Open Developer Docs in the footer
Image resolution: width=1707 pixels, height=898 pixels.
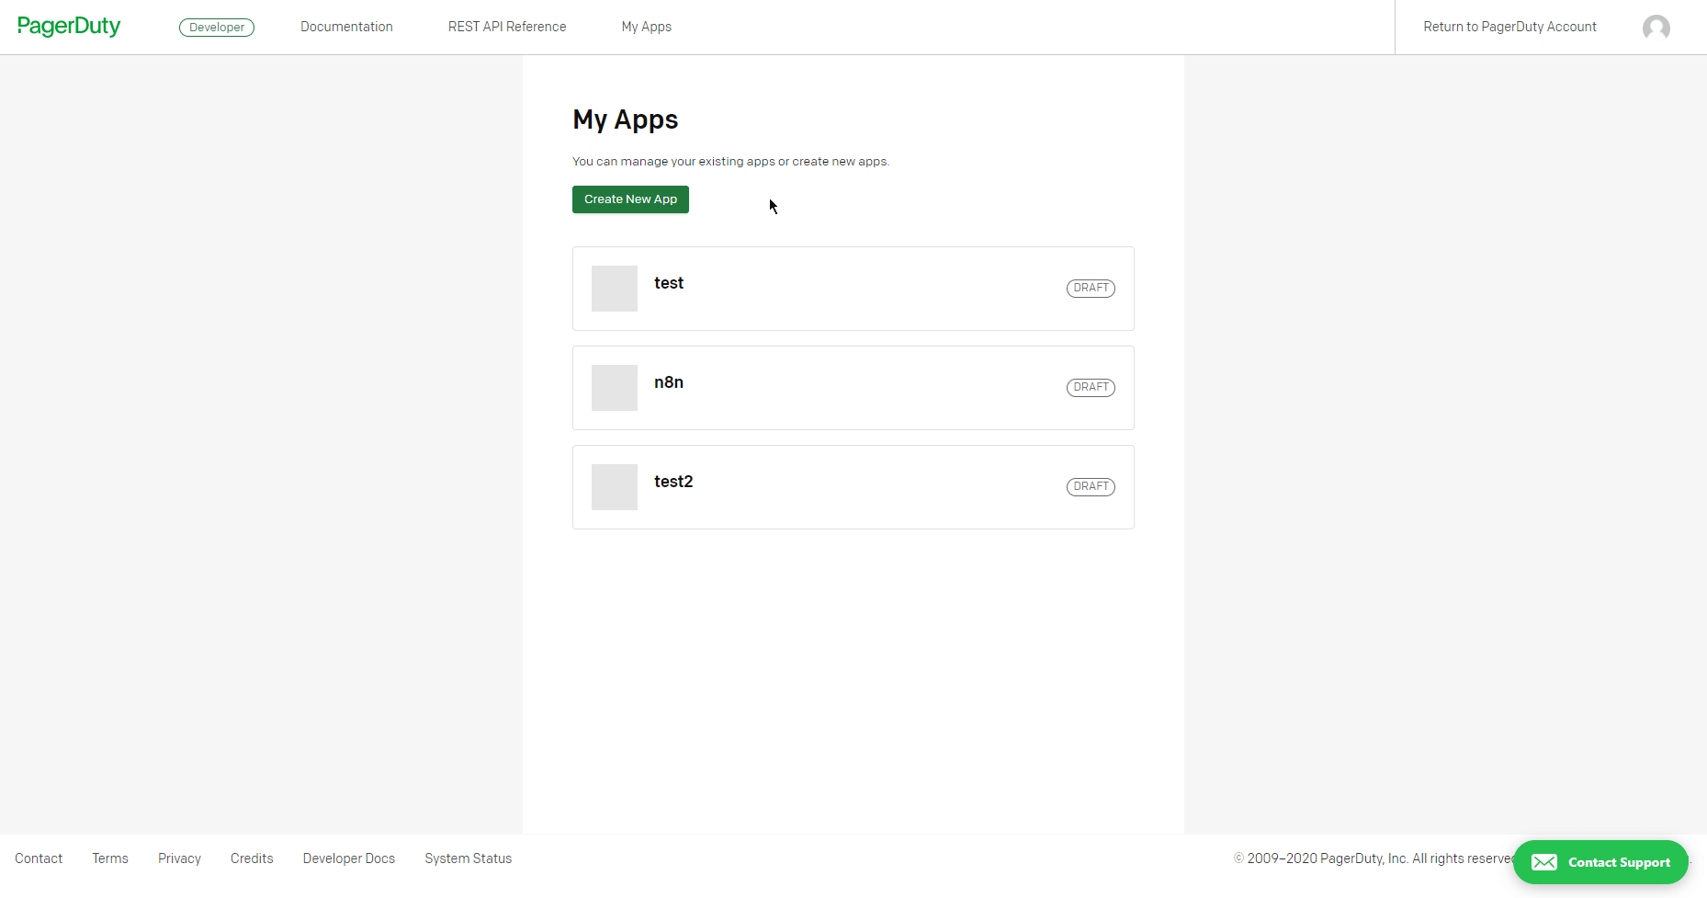[x=348, y=858]
